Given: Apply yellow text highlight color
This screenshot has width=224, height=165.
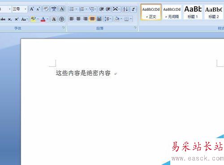Looking at the screenshot, I should tap(33, 19).
